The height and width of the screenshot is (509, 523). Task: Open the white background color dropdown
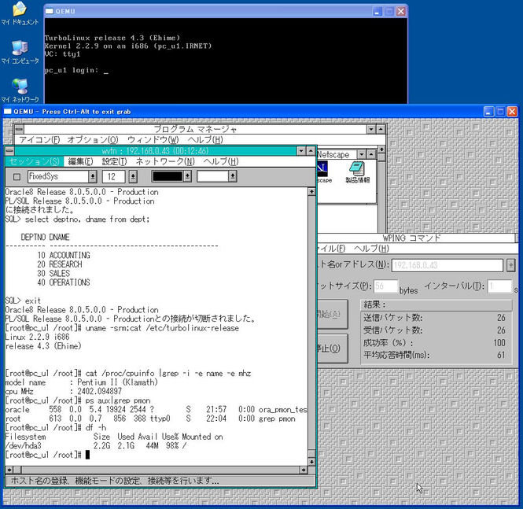pyautogui.click(x=233, y=176)
